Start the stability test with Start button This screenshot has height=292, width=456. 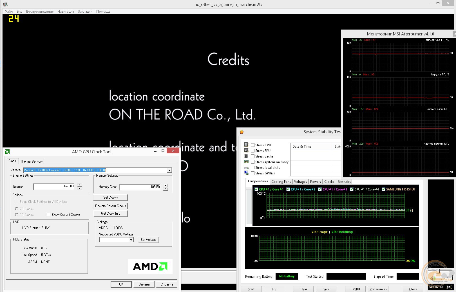(x=251, y=289)
